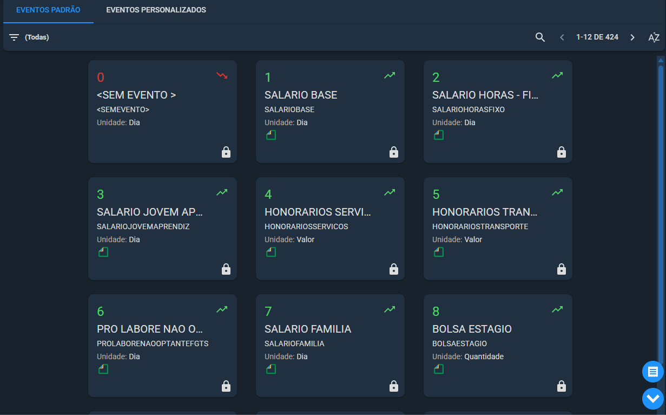Screen dimensions: 666x415
Task: Click the lock icon on SALARIO FAMILIA card
Action: tap(394, 386)
